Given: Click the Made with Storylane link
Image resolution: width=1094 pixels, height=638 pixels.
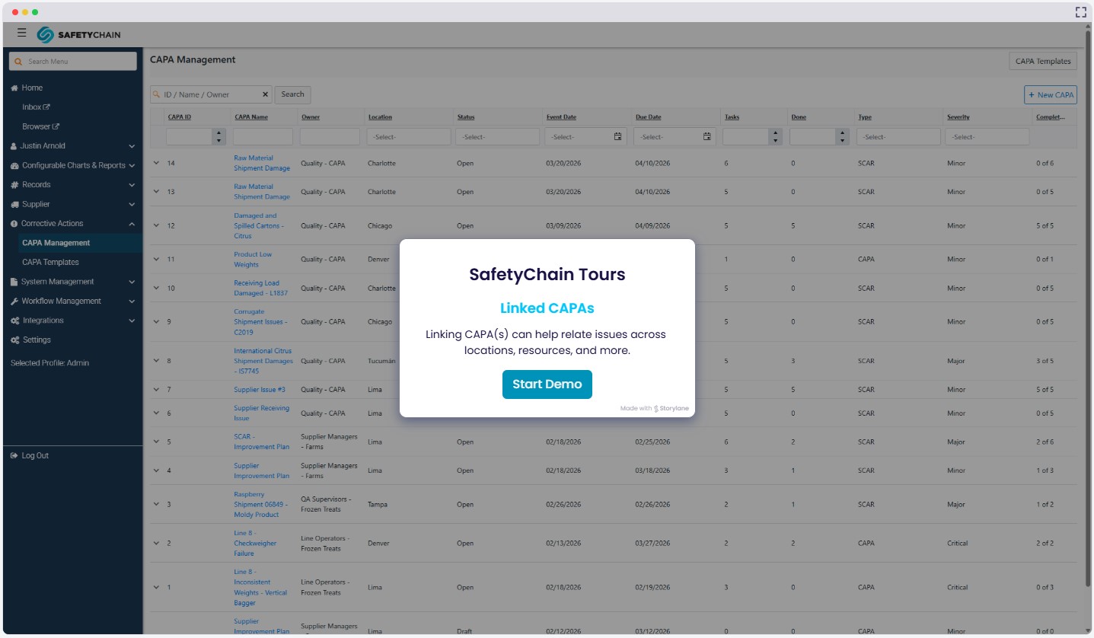Looking at the screenshot, I should click(655, 409).
